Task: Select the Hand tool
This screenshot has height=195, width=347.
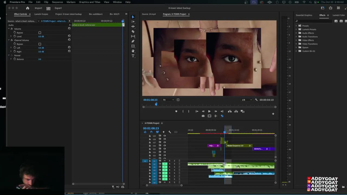Action: tap(133, 51)
